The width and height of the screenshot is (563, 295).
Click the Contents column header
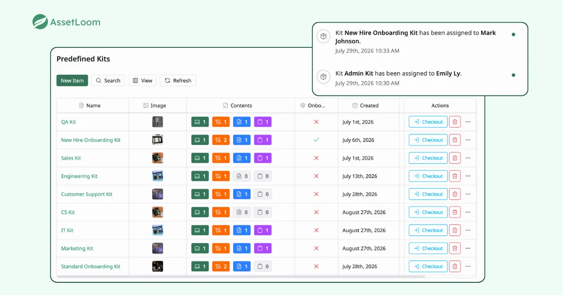click(x=241, y=106)
